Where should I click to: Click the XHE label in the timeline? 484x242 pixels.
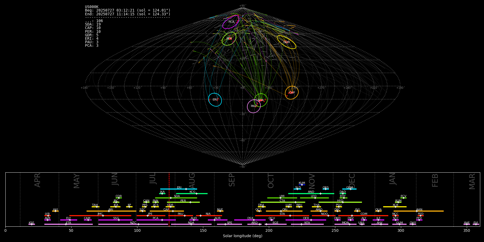467,223
